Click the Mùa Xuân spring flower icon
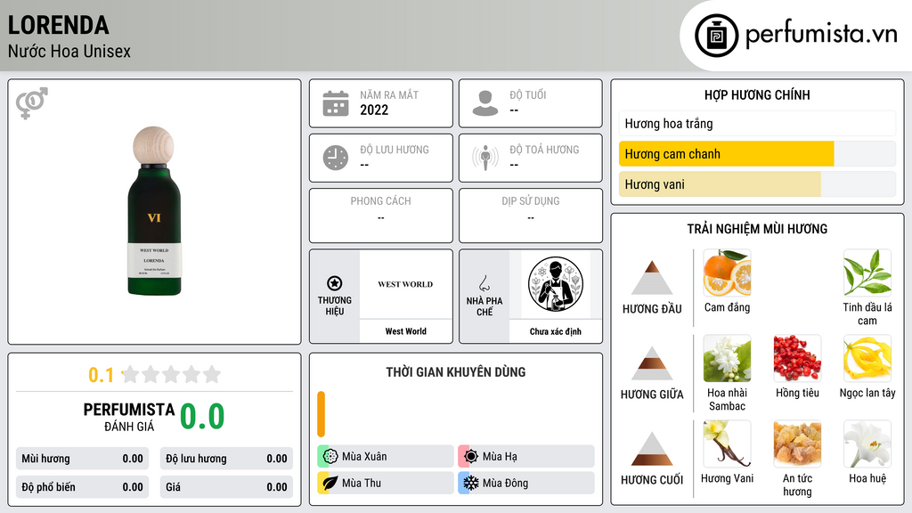Screen dimensions: 912x513 (x=330, y=456)
